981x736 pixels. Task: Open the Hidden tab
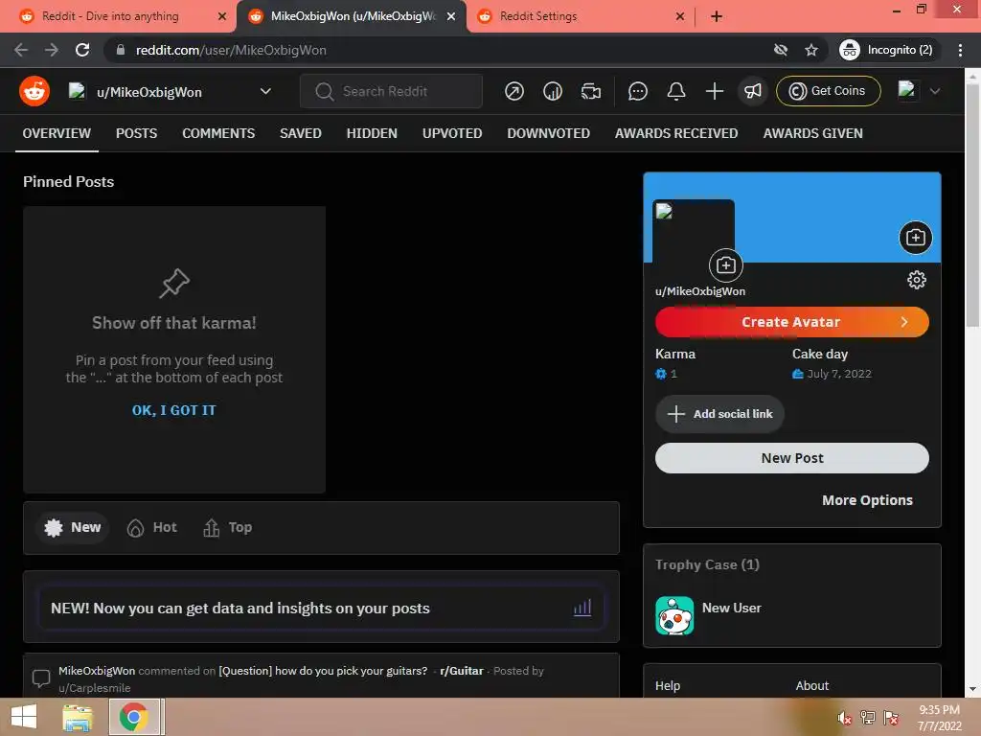pos(372,133)
